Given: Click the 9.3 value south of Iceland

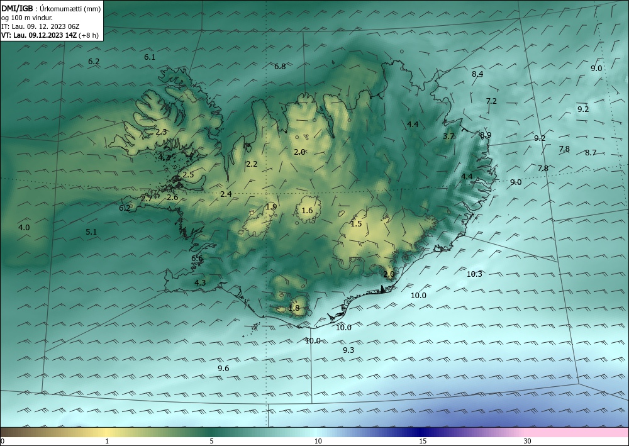Looking at the screenshot, I should [x=348, y=350].
